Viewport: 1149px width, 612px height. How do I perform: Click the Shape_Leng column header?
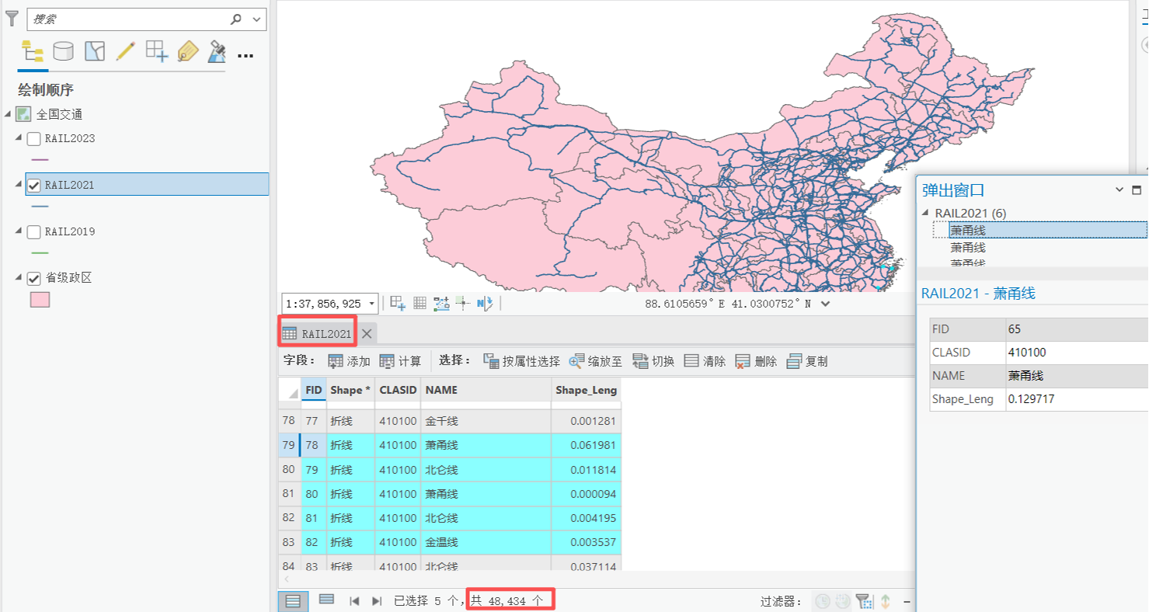[x=586, y=390]
